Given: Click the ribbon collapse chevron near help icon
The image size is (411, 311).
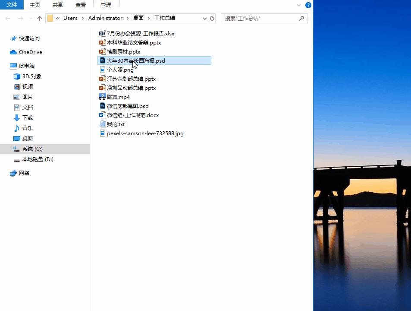Looking at the screenshot, I should pyautogui.click(x=298, y=5).
